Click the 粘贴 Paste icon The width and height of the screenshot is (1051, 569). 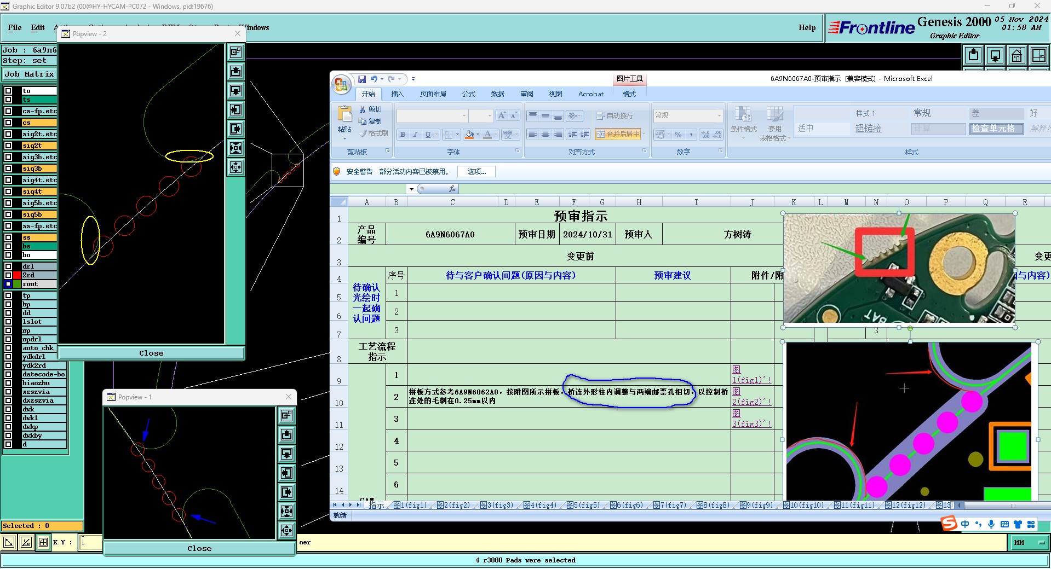(x=344, y=114)
